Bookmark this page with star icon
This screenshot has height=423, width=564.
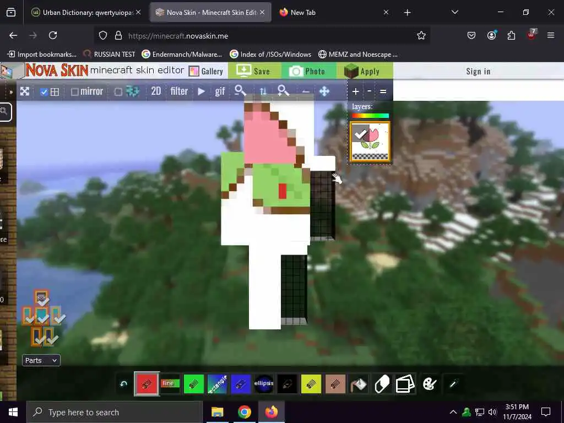coord(421,35)
